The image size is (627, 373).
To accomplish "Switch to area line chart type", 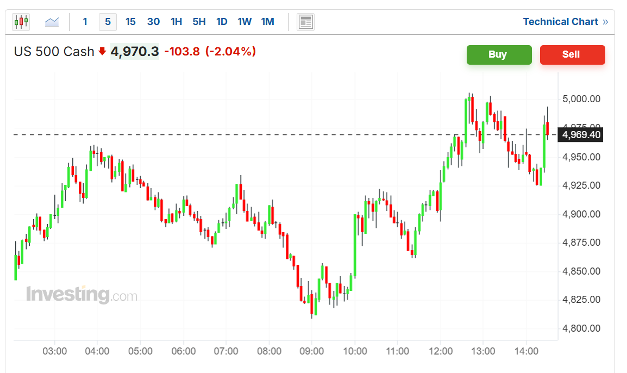I will tap(52, 22).
